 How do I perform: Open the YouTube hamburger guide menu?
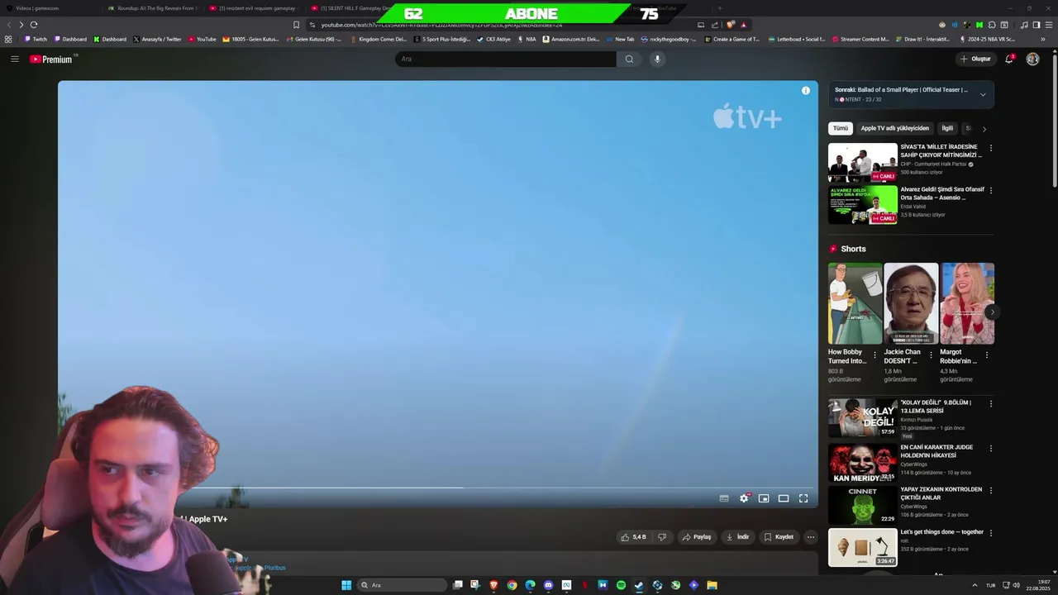pyautogui.click(x=14, y=59)
